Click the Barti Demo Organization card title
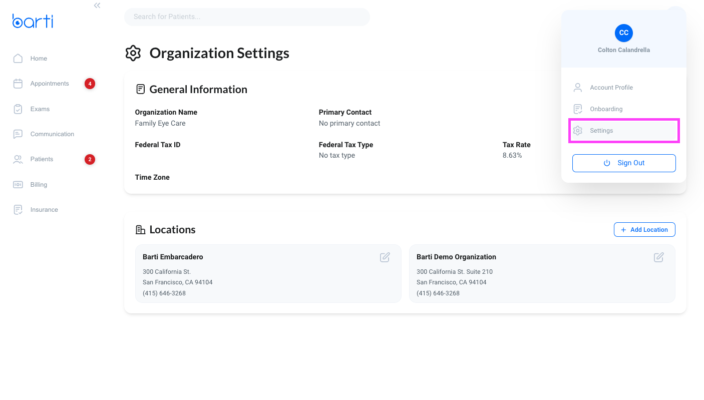This screenshot has height=400, width=704. tap(456, 257)
